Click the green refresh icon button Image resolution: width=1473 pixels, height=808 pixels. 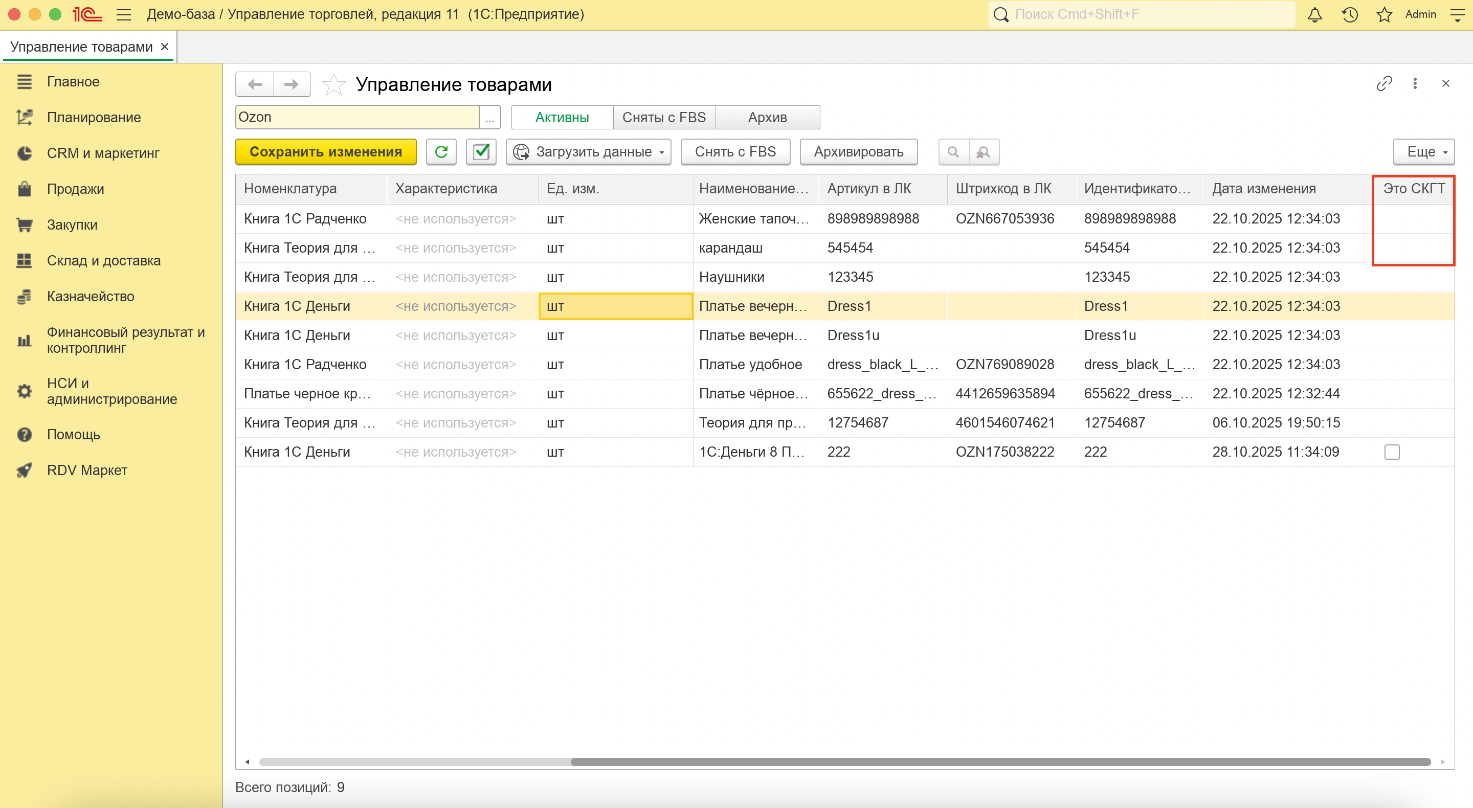click(x=441, y=151)
